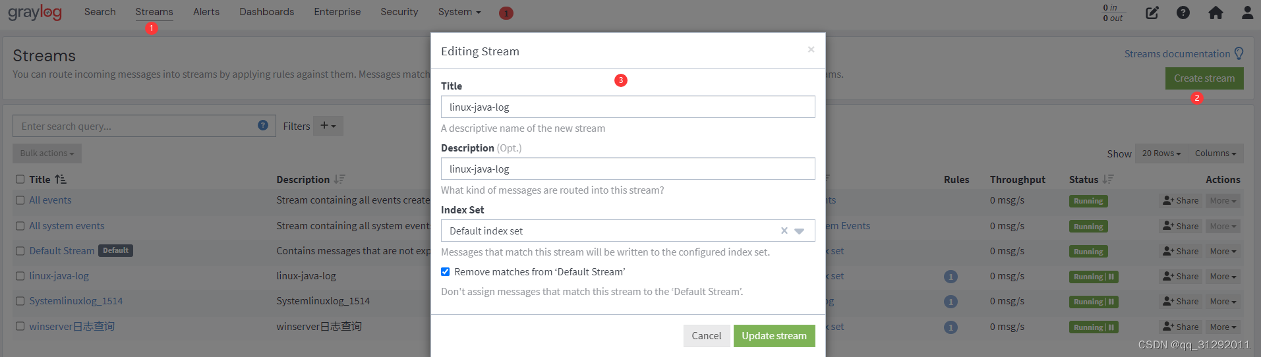The image size is (1261, 357).
Task: Open the System menu in navbar
Action: [459, 12]
